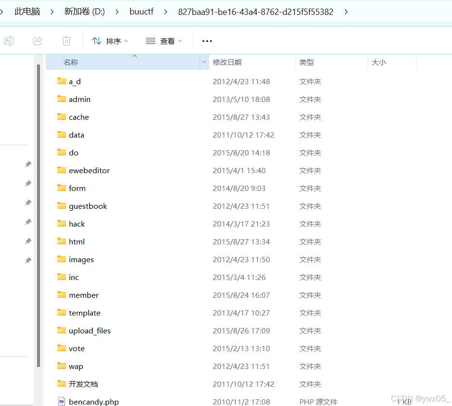
Task: Navigate to buuctf via the breadcrumb
Action: point(142,12)
